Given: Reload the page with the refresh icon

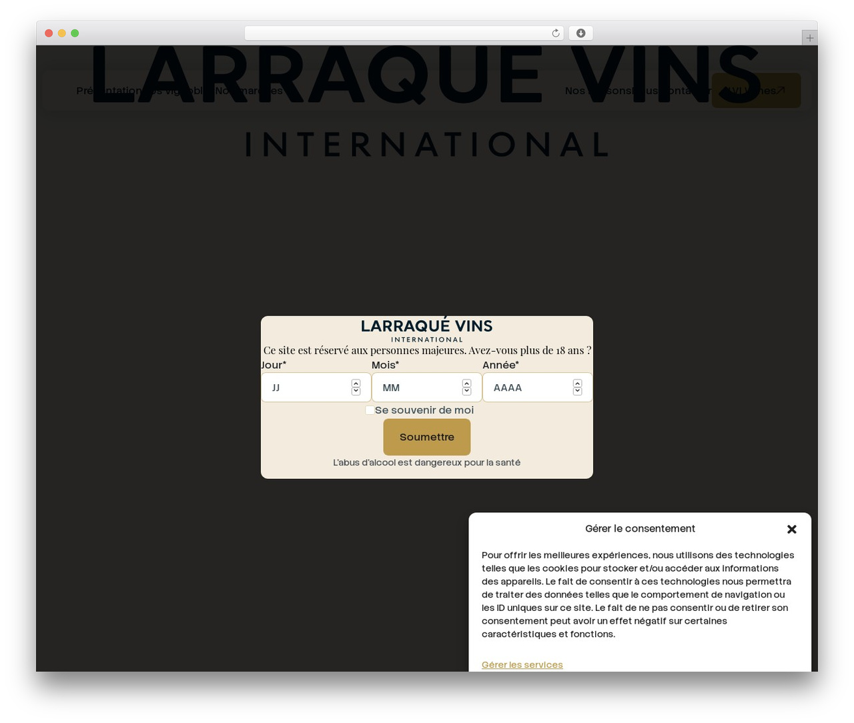Looking at the screenshot, I should (555, 33).
